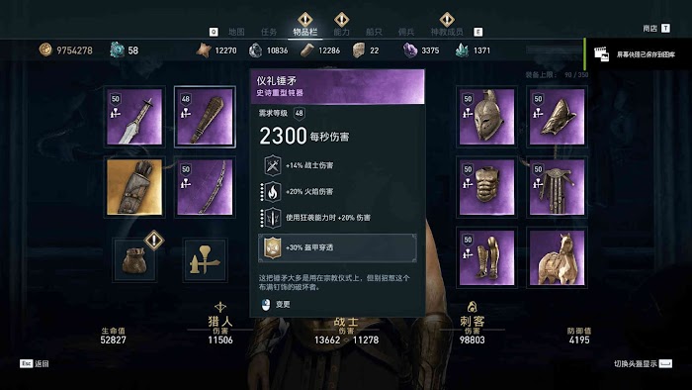Switch to the 任务 quests tab
This screenshot has width=692, height=390.
pyautogui.click(x=269, y=32)
